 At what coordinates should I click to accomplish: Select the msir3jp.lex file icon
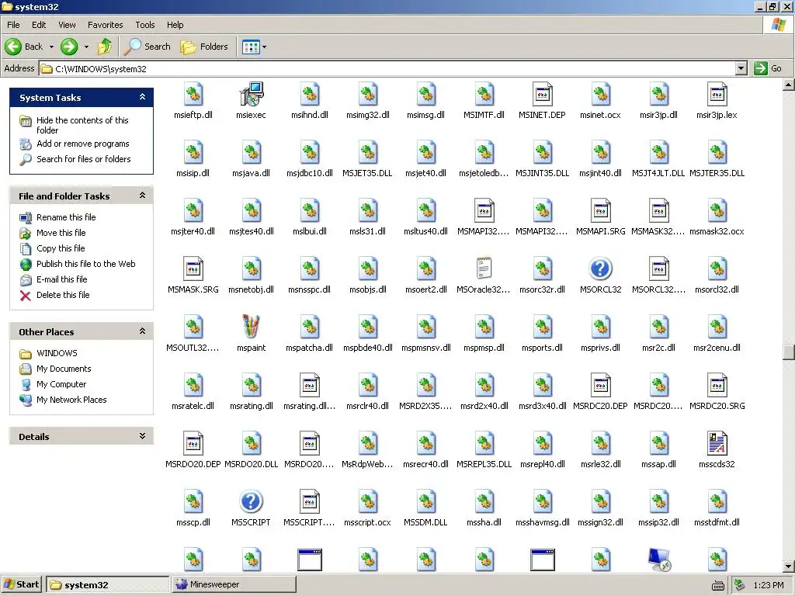[x=717, y=94]
